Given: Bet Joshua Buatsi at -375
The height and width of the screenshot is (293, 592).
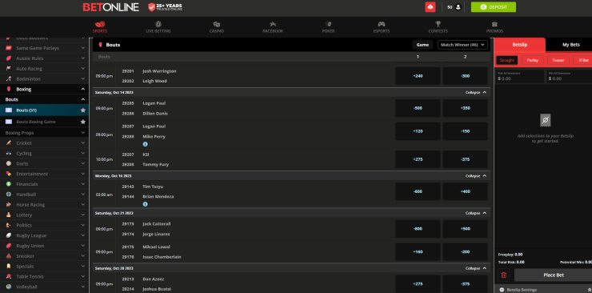Looking at the screenshot, I should (x=465, y=284).
